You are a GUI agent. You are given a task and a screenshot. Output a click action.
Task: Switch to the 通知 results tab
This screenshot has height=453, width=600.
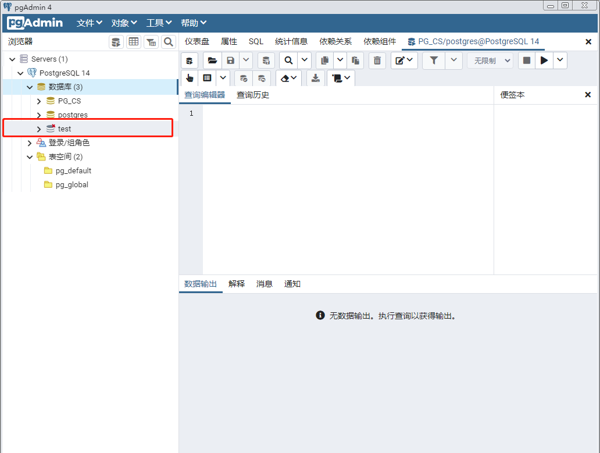(x=292, y=284)
